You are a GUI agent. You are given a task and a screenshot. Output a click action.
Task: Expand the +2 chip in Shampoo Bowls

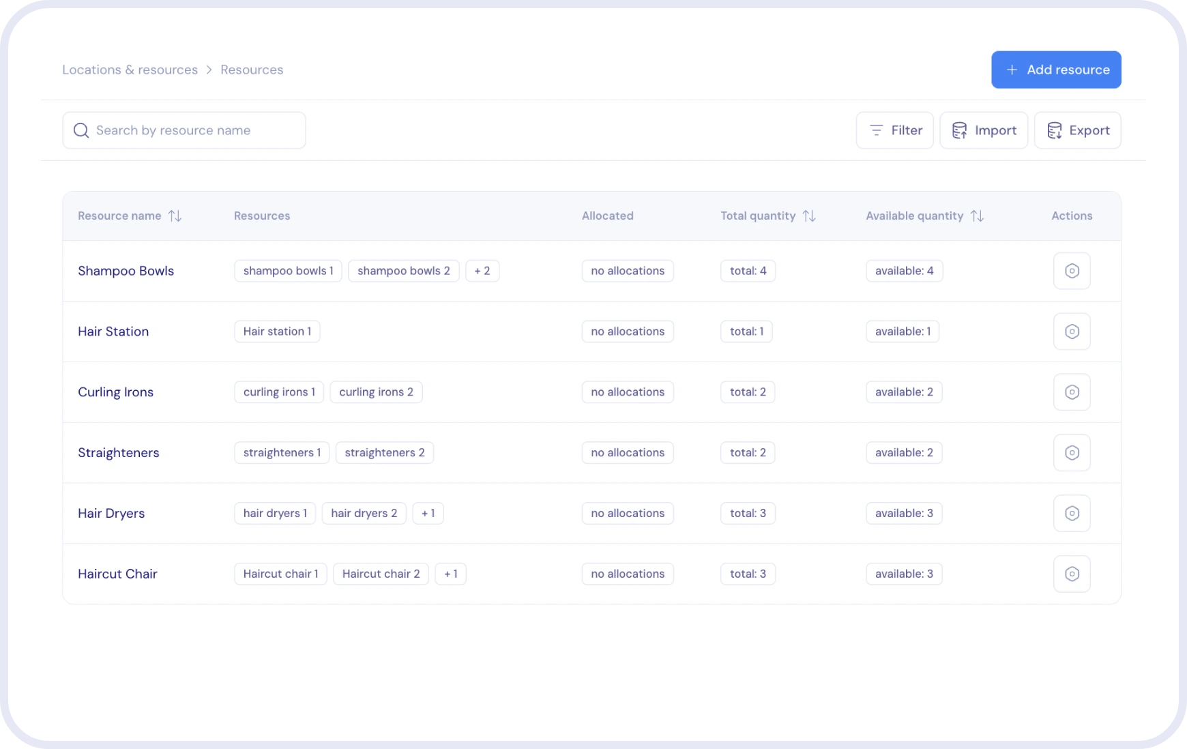pyautogui.click(x=482, y=270)
